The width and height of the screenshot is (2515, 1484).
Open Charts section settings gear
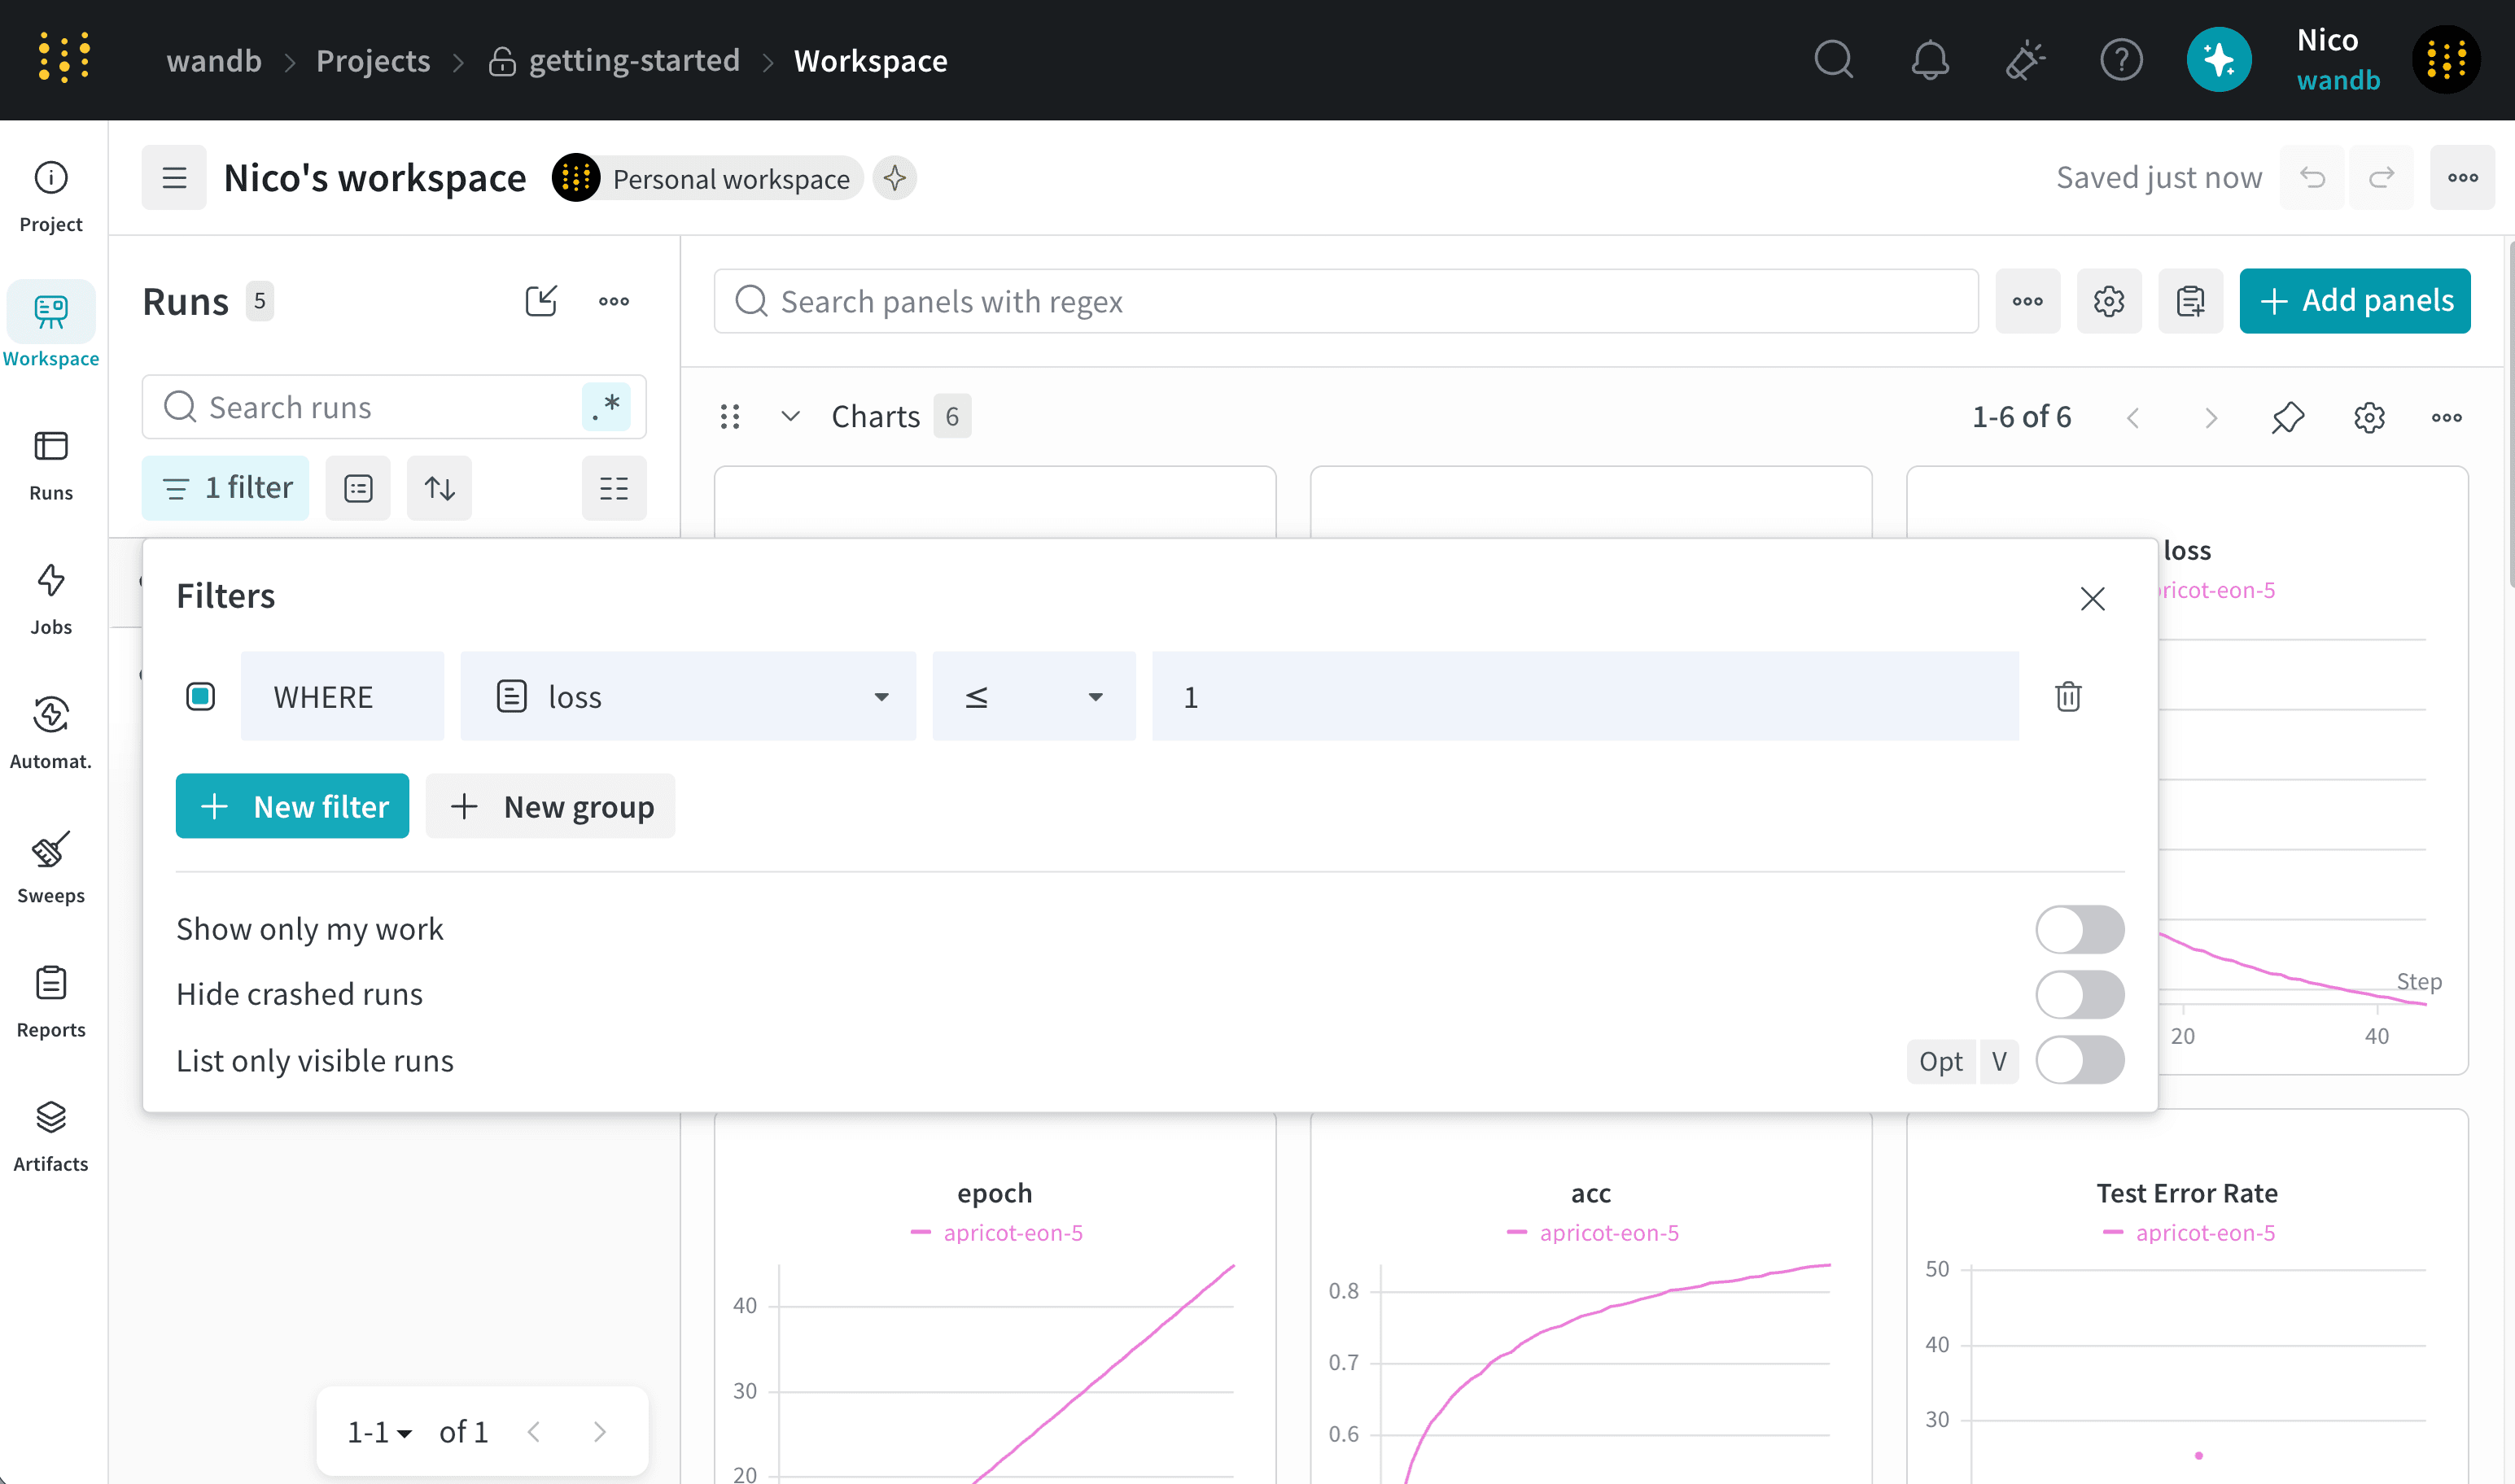pos(2369,417)
